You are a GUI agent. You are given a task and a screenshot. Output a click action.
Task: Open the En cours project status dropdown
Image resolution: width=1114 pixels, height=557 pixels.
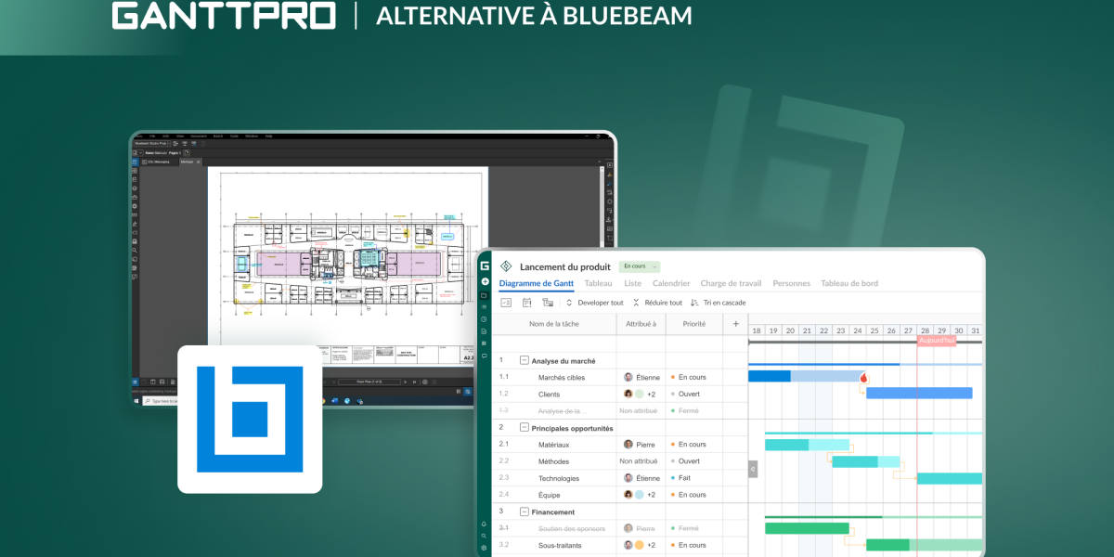(x=640, y=266)
